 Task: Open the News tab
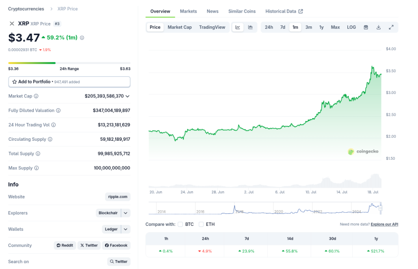click(212, 11)
